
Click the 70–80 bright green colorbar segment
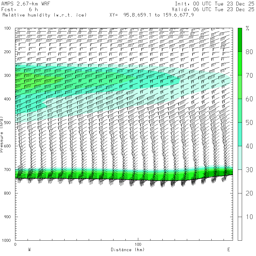[x=240, y=63]
